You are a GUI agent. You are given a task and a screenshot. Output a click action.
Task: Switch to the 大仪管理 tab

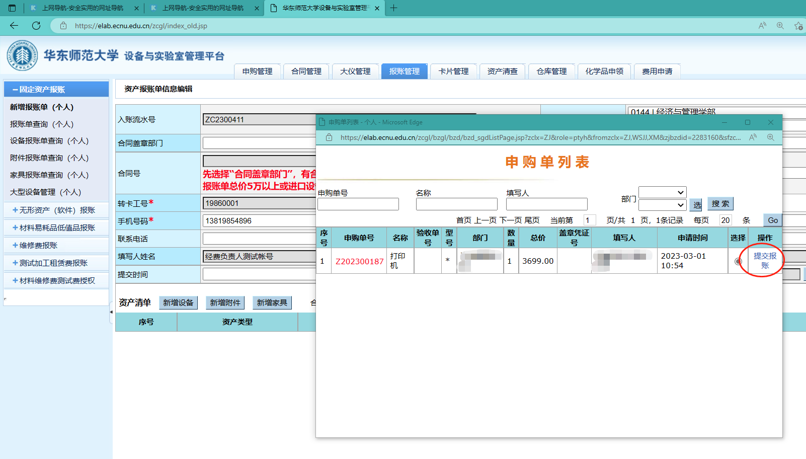(x=355, y=71)
